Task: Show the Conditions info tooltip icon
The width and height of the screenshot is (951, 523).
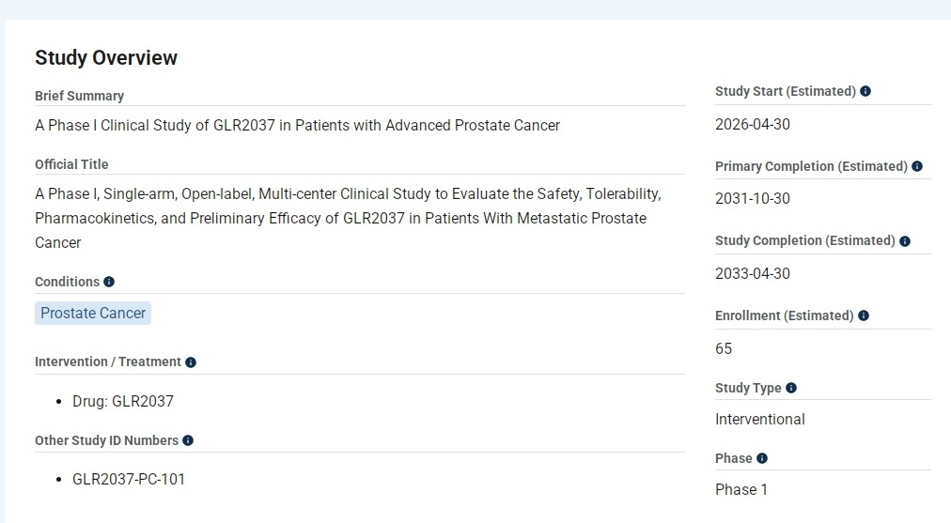Action: pyautogui.click(x=109, y=282)
